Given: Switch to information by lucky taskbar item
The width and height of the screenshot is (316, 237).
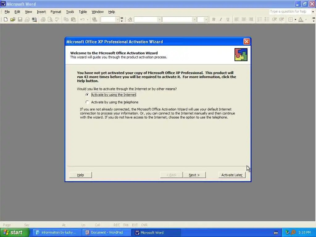Looking at the screenshot, I should tap(57, 233).
